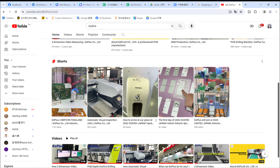280x168 pixels.
Task: Open Shorts section three-dot options
Action: (262, 61)
